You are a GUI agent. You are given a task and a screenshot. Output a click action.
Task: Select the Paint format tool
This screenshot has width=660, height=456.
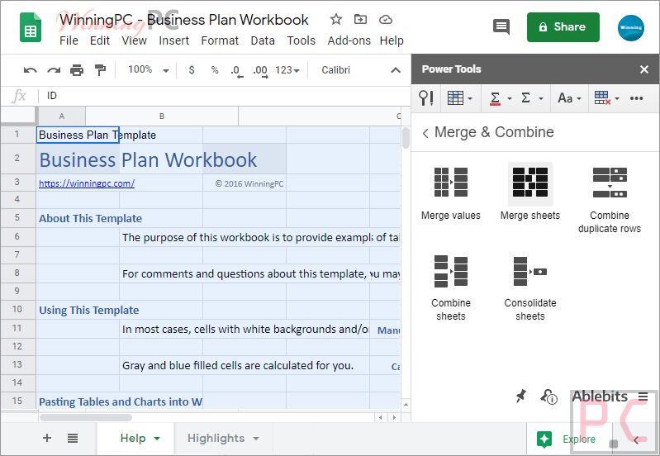pyautogui.click(x=100, y=70)
